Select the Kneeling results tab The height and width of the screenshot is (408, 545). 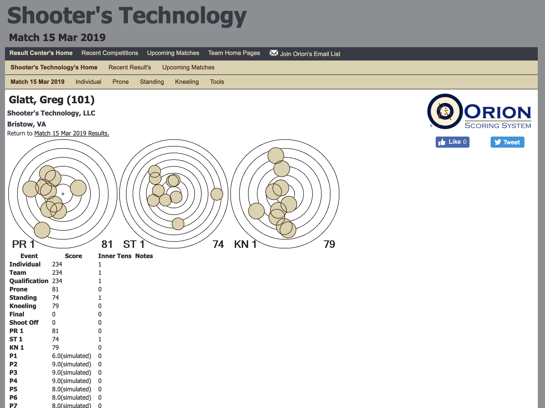(x=187, y=82)
